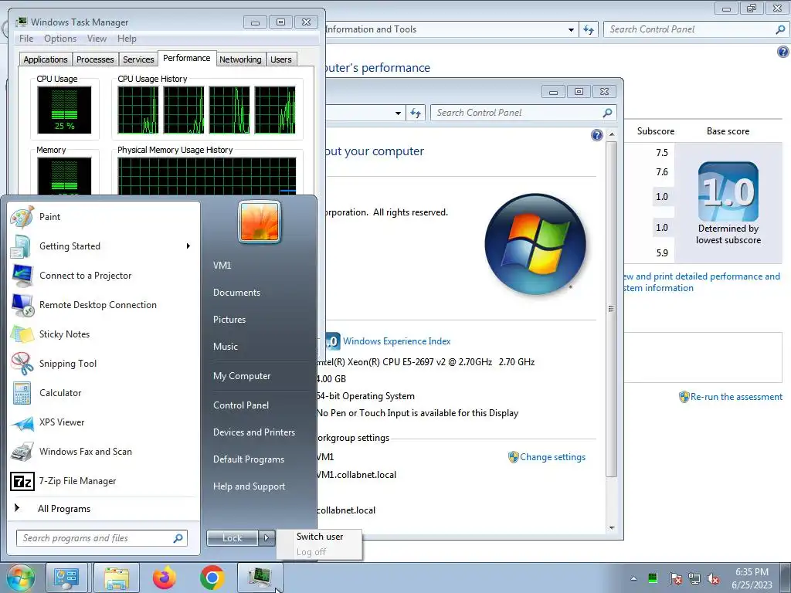791x593 pixels.
Task: Click Re-run the assessment link
Action: pyautogui.click(x=736, y=397)
